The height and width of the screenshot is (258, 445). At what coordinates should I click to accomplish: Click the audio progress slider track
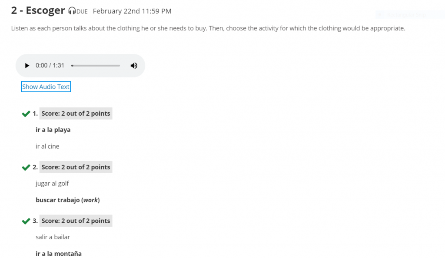click(x=96, y=66)
